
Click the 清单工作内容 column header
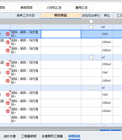pos(26,15)
